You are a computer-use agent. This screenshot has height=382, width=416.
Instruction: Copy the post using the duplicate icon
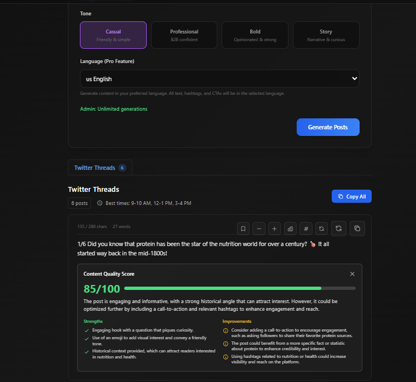(x=357, y=229)
